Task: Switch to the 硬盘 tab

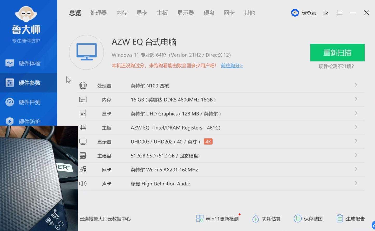Action: (x=209, y=13)
